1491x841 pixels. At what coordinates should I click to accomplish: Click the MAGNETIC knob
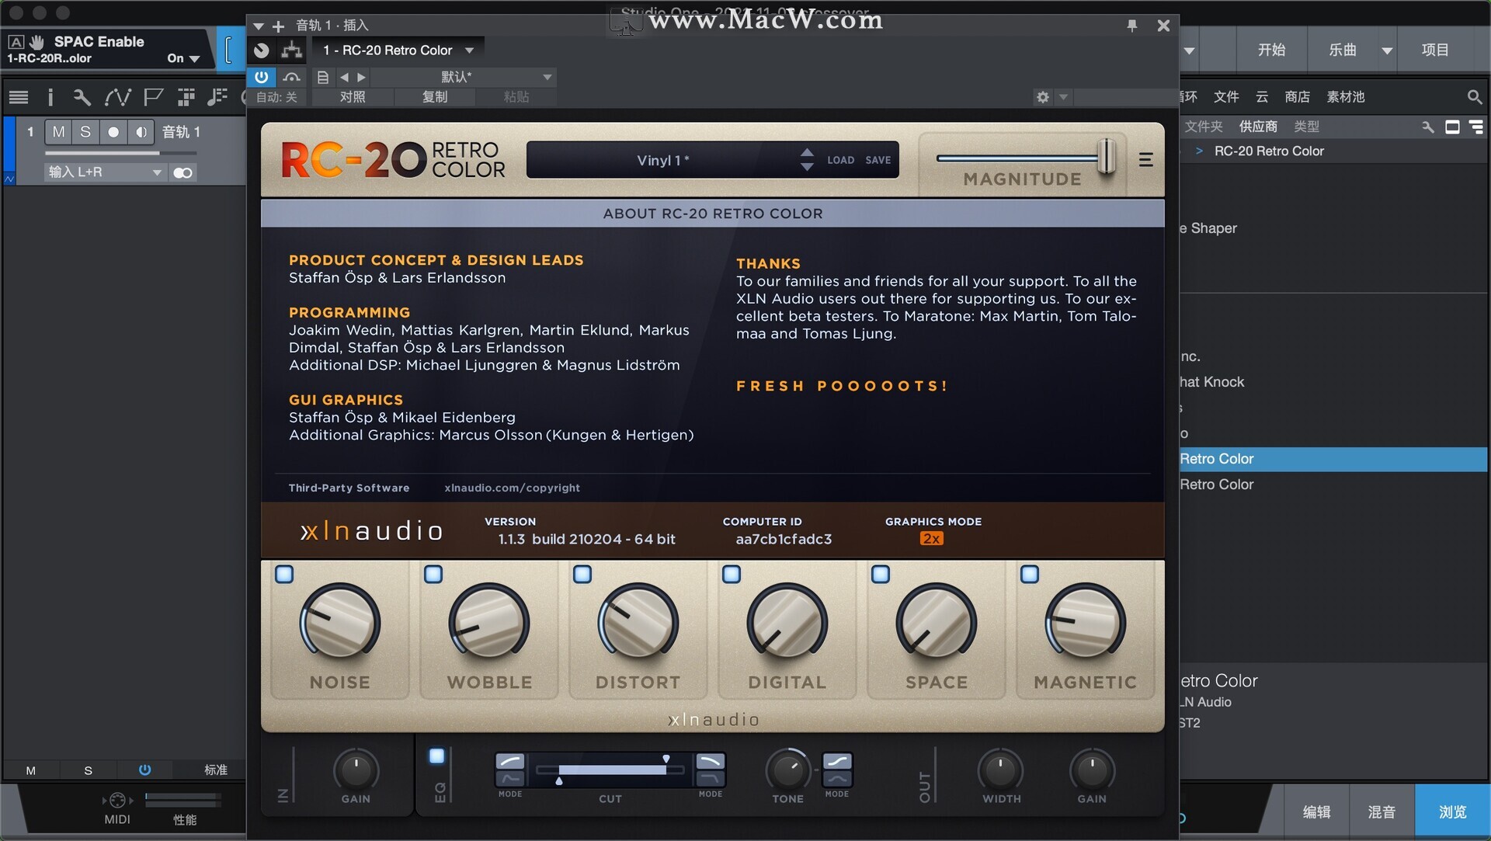pyautogui.click(x=1086, y=623)
